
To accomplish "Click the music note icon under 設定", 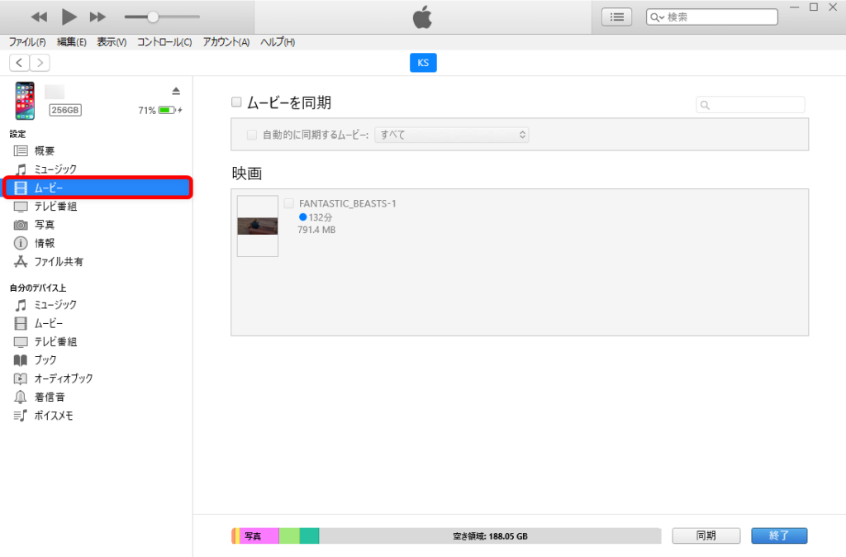I will pos(21,169).
